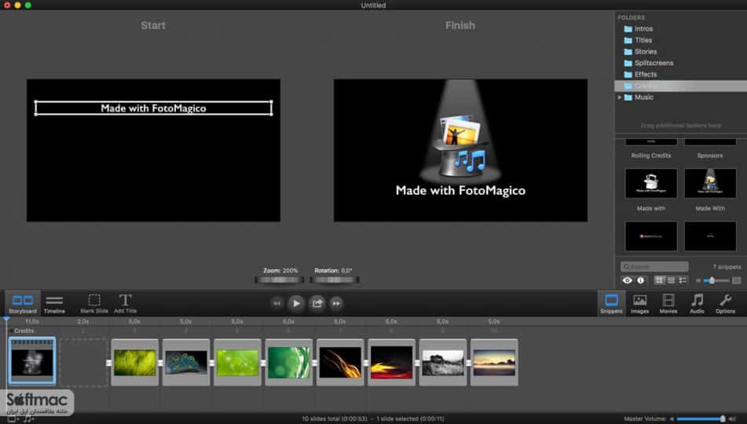Select the blue abstract swirl slide
747x424 pixels.
click(186, 362)
